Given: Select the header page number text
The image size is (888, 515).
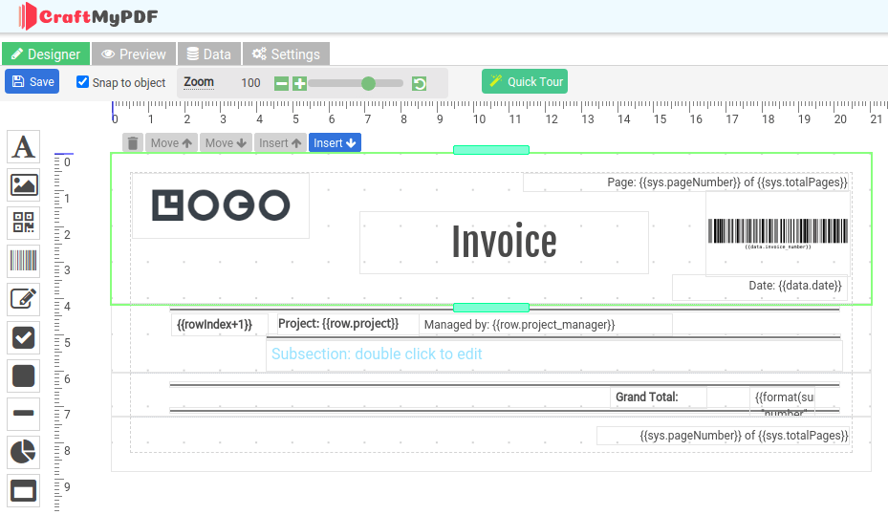Looking at the screenshot, I should click(x=686, y=182).
